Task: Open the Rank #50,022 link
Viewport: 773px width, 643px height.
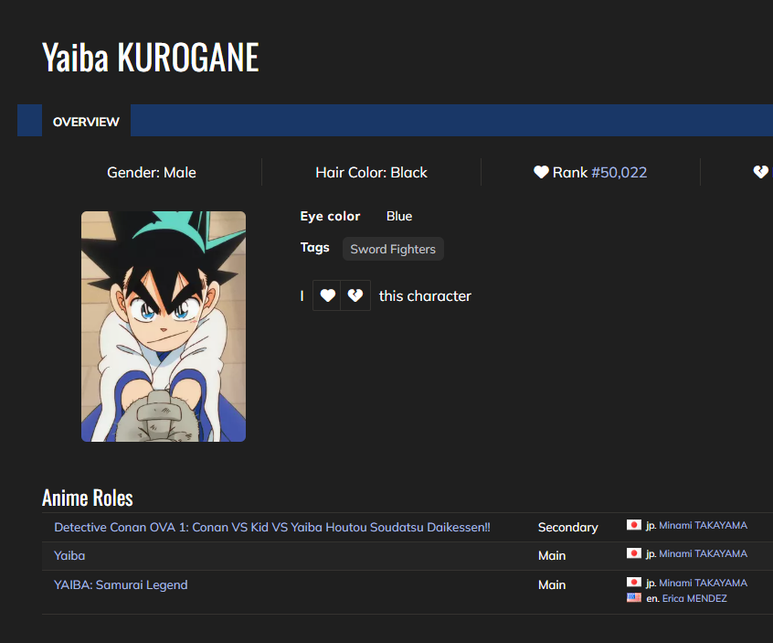Action: point(619,172)
